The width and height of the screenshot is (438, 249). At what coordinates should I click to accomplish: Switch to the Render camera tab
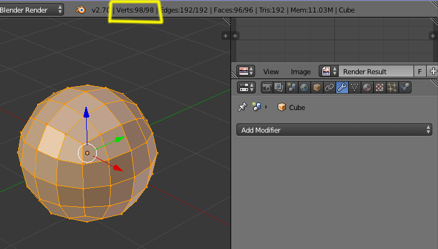click(x=267, y=87)
